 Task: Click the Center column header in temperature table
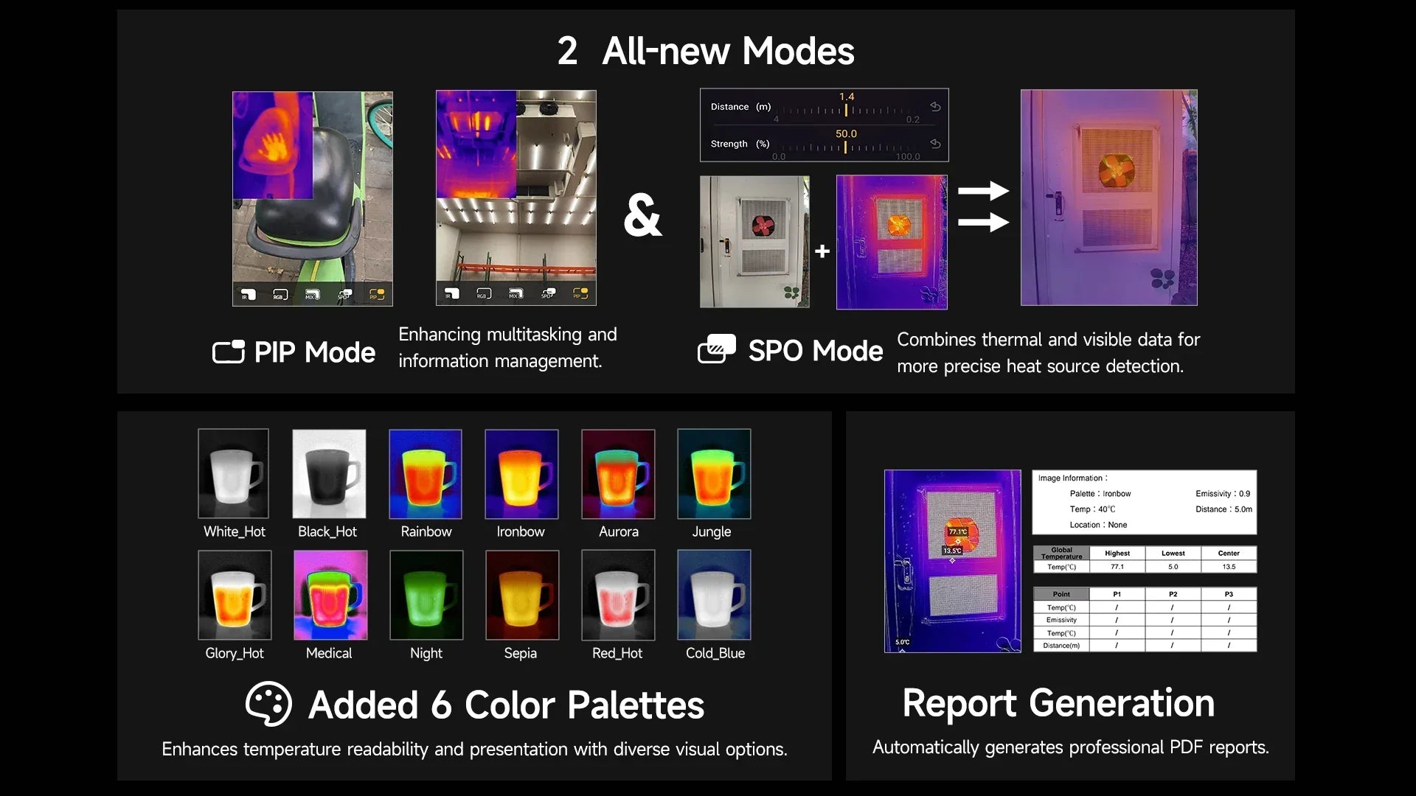click(x=1229, y=554)
